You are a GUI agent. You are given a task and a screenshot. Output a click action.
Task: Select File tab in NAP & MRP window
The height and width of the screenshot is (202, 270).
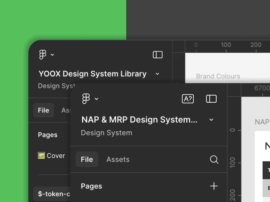point(87,159)
